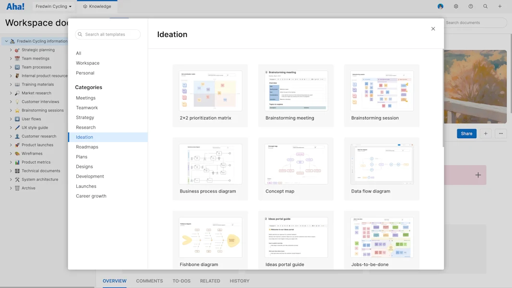Click the Wireframes palette icon
The height and width of the screenshot is (288, 512).
point(17,154)
